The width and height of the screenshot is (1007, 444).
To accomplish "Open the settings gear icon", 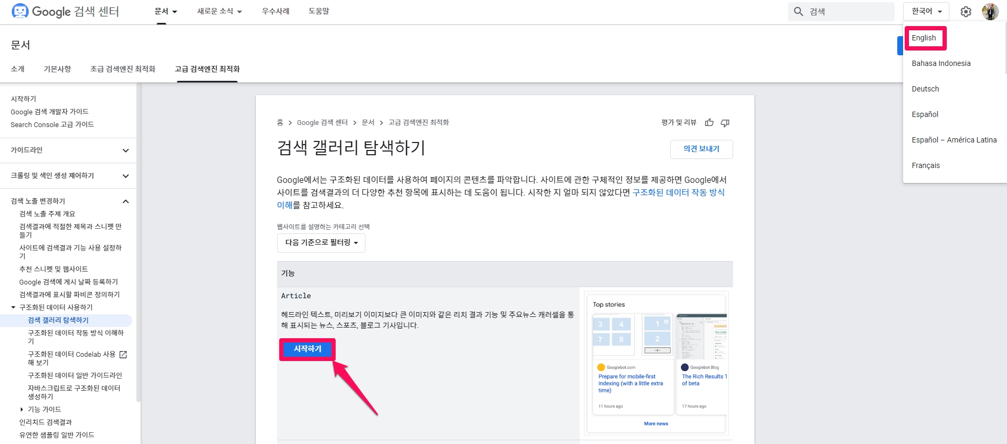I will click(x=966, y=12).
